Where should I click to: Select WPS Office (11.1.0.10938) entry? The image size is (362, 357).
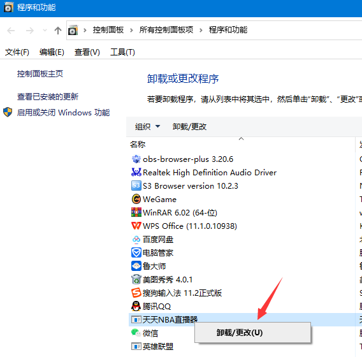point(190,226)
